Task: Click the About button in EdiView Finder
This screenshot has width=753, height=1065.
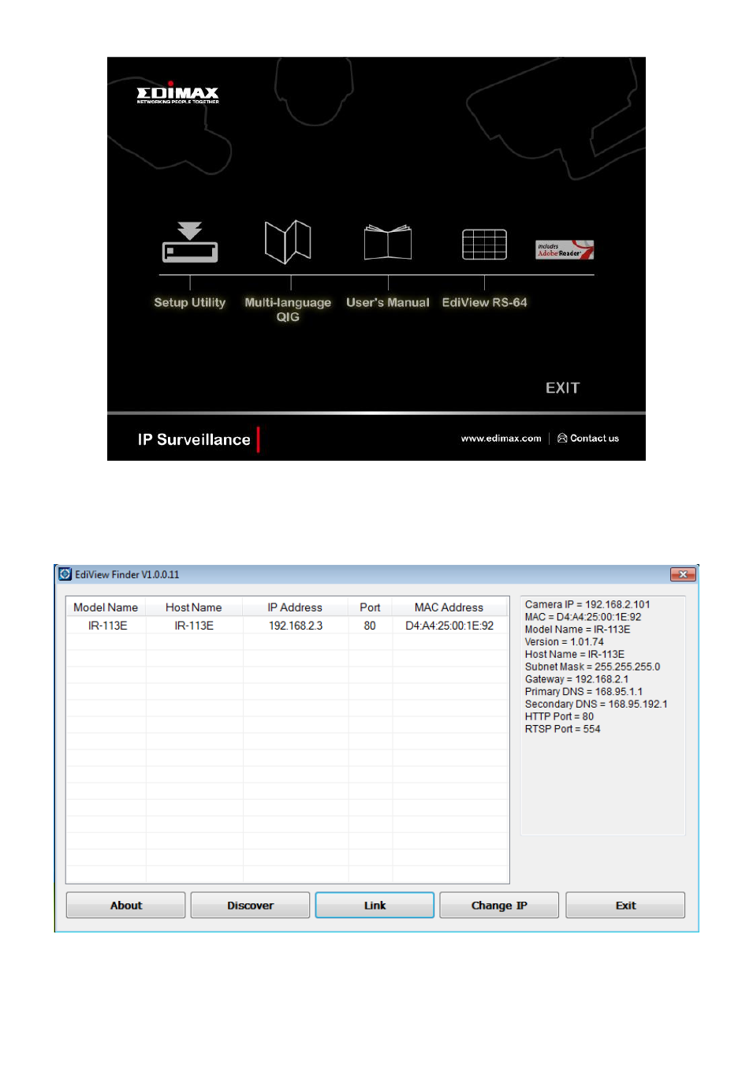Action: pos(126,906)
